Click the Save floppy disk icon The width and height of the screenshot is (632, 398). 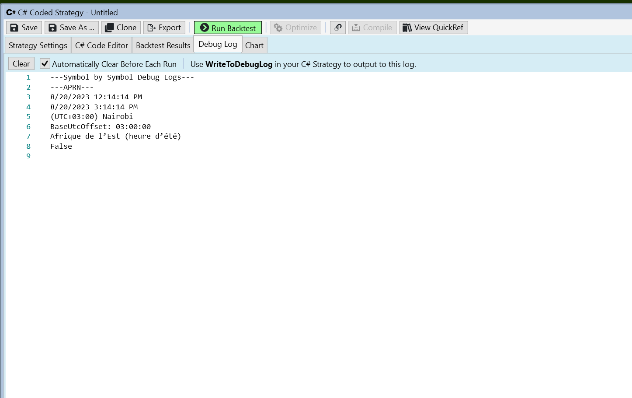click(14, 28)
